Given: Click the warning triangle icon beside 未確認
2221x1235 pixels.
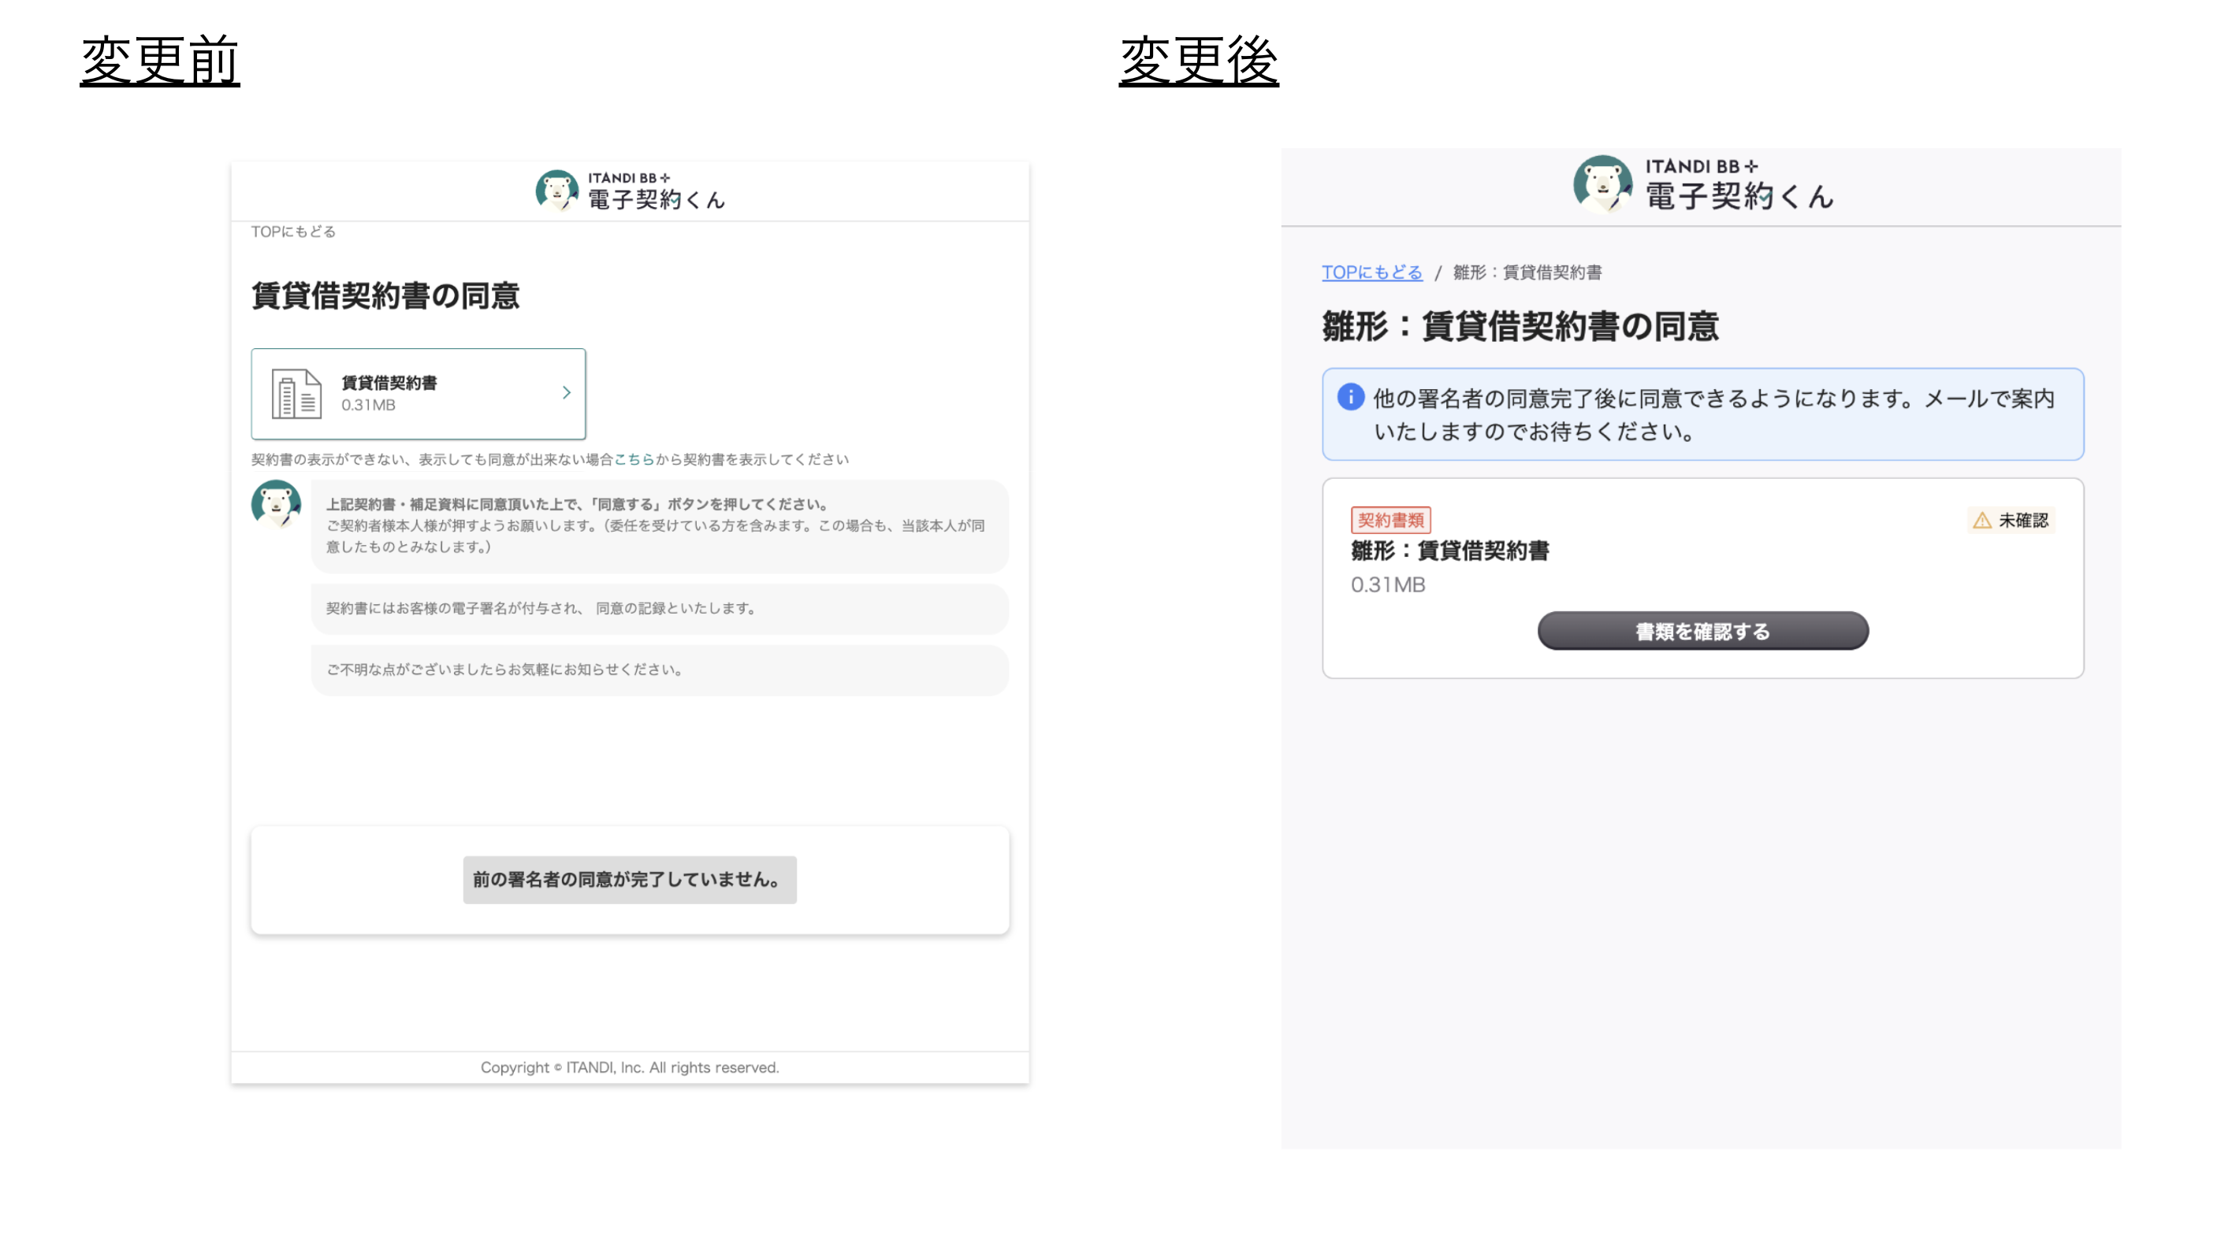Looking at the screenshot, I should [1982, 521].
